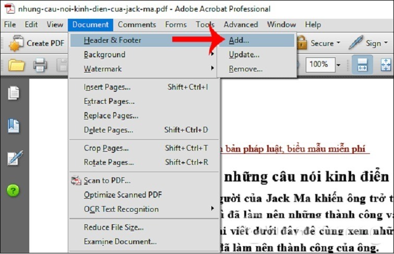
Task: Click the Print icon in toolbar
Action: pyautogui.click(x=40, y=65)
